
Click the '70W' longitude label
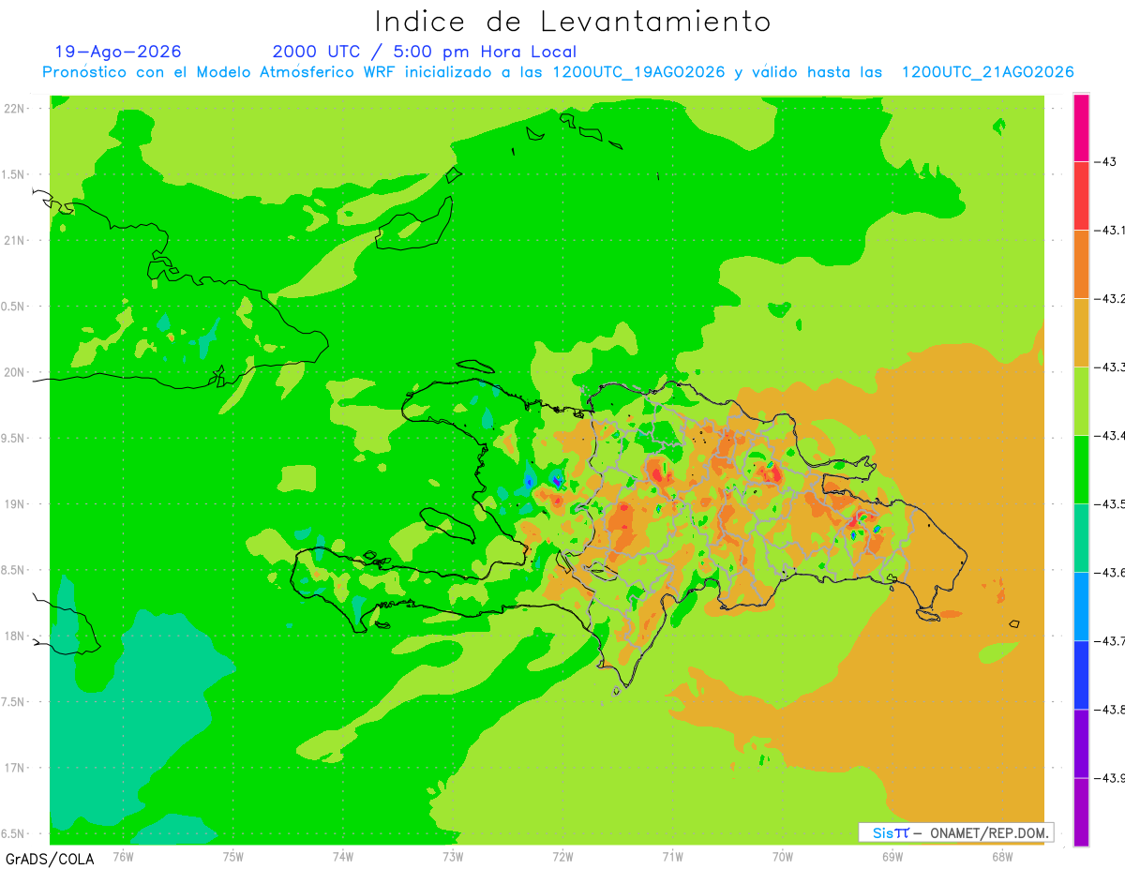pyautogui.click(x=783, y=856)
